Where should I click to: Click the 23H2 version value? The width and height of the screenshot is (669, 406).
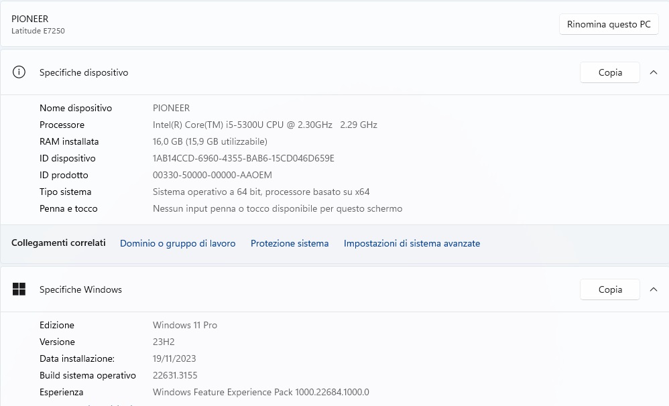(x=164, y=342)
